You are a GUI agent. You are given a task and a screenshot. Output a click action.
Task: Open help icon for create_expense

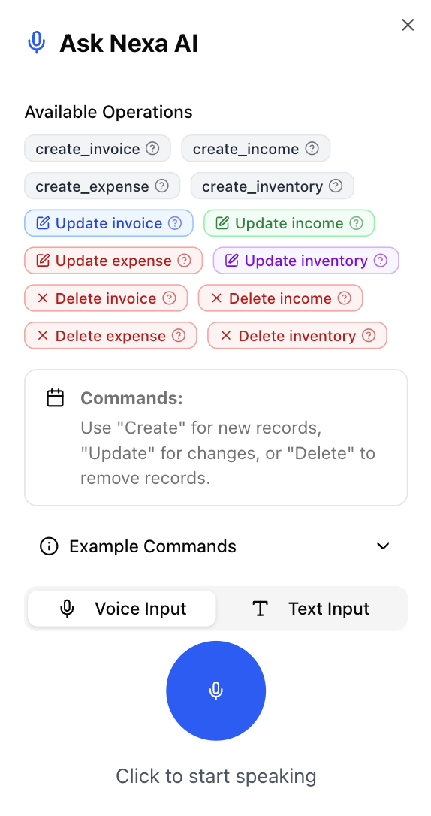[161, 186]
